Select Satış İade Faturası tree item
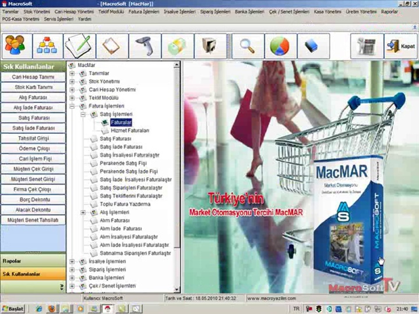 [121, 147]
